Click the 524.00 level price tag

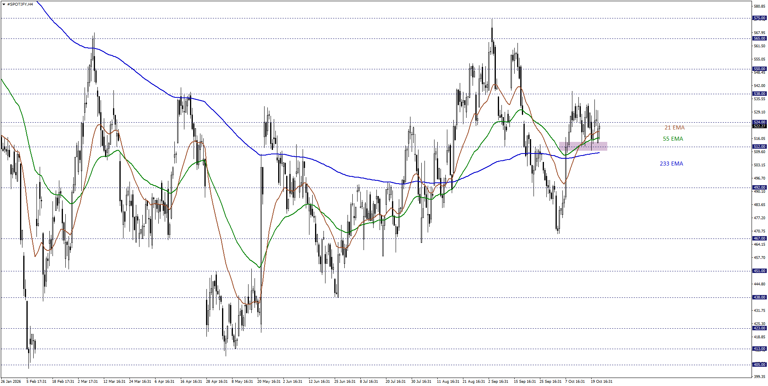click(760, 122)
